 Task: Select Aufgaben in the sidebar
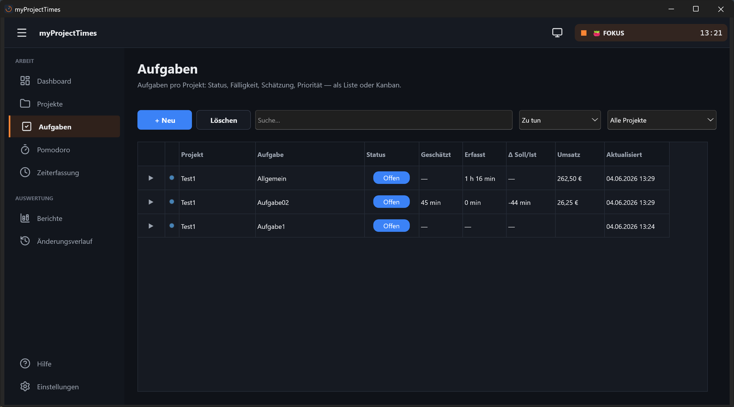pos(64,126)
